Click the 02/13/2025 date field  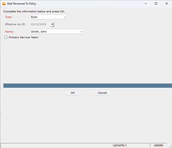(40, 24)
